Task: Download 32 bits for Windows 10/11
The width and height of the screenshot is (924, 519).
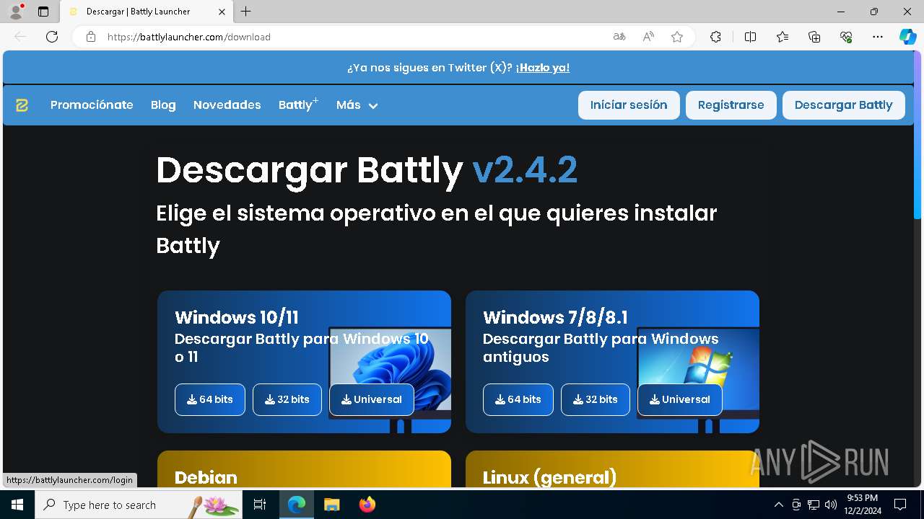Action: point(287,399)
